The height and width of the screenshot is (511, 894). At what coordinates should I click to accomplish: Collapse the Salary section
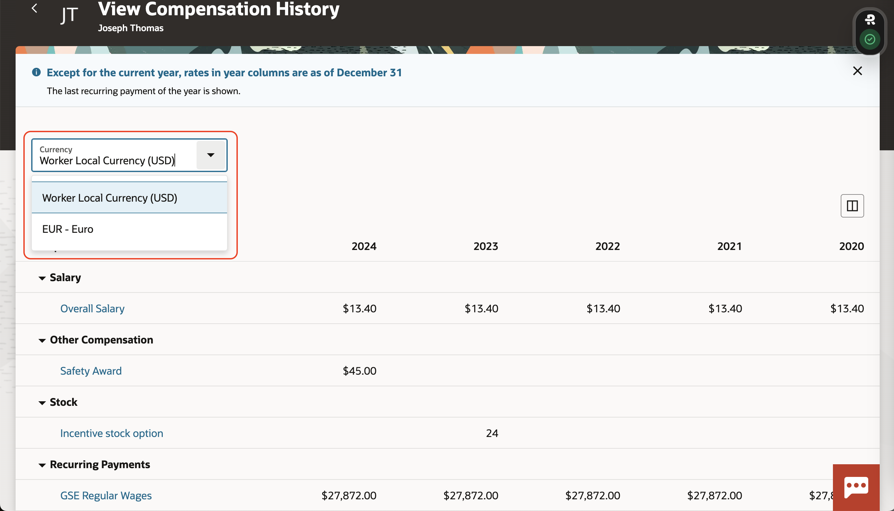[x=42, y=278]
